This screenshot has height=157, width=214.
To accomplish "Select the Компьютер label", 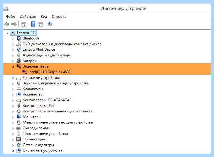I will point(33,94).
